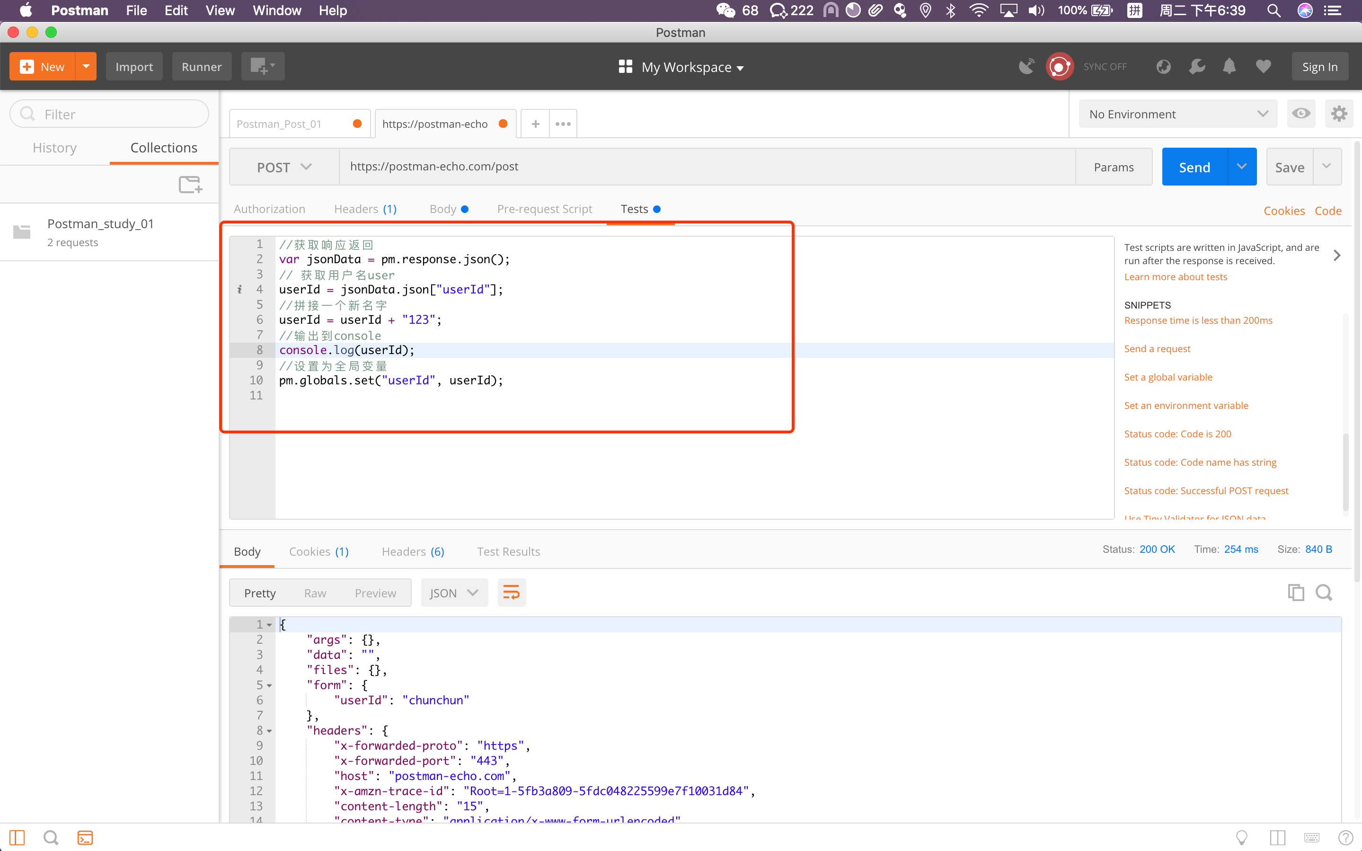Click the Filter search field
The height and width of the screenshot is (851, 1362).
(x=110, y=114)
